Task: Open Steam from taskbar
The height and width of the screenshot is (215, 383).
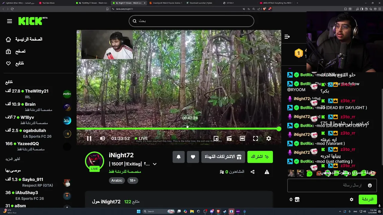Action: tap(225, 211)
